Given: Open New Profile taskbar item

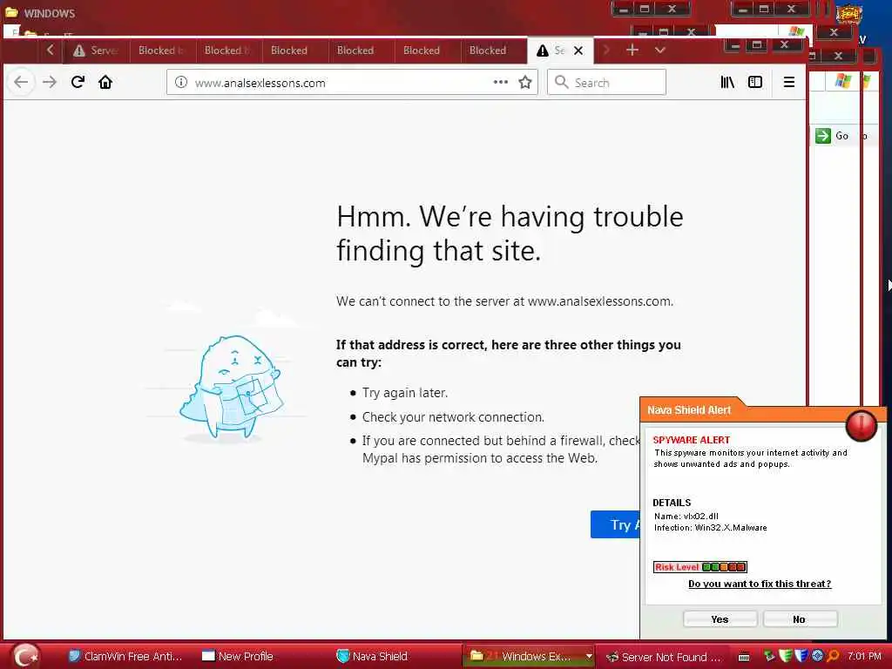Looking at the screenshot, I should click(x=238, y=657).
